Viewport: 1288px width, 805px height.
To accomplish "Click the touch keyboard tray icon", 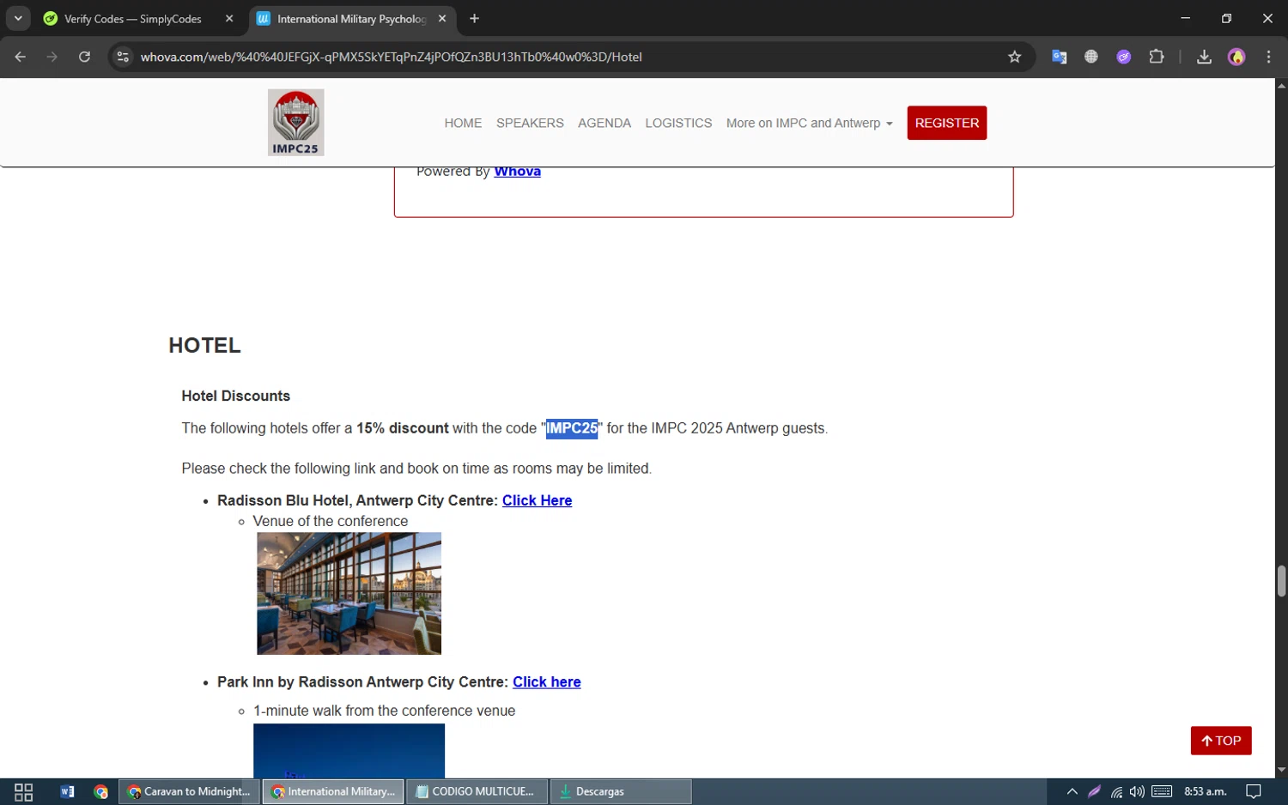I will pyautogui.click(x=1162, y=792).
